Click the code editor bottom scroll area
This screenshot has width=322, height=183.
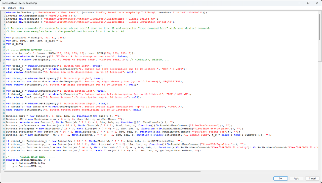coord(161,170)
